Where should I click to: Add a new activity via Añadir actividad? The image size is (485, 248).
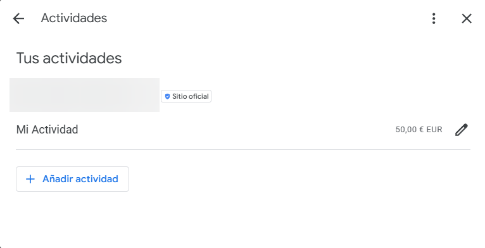(x=72, y=179)
